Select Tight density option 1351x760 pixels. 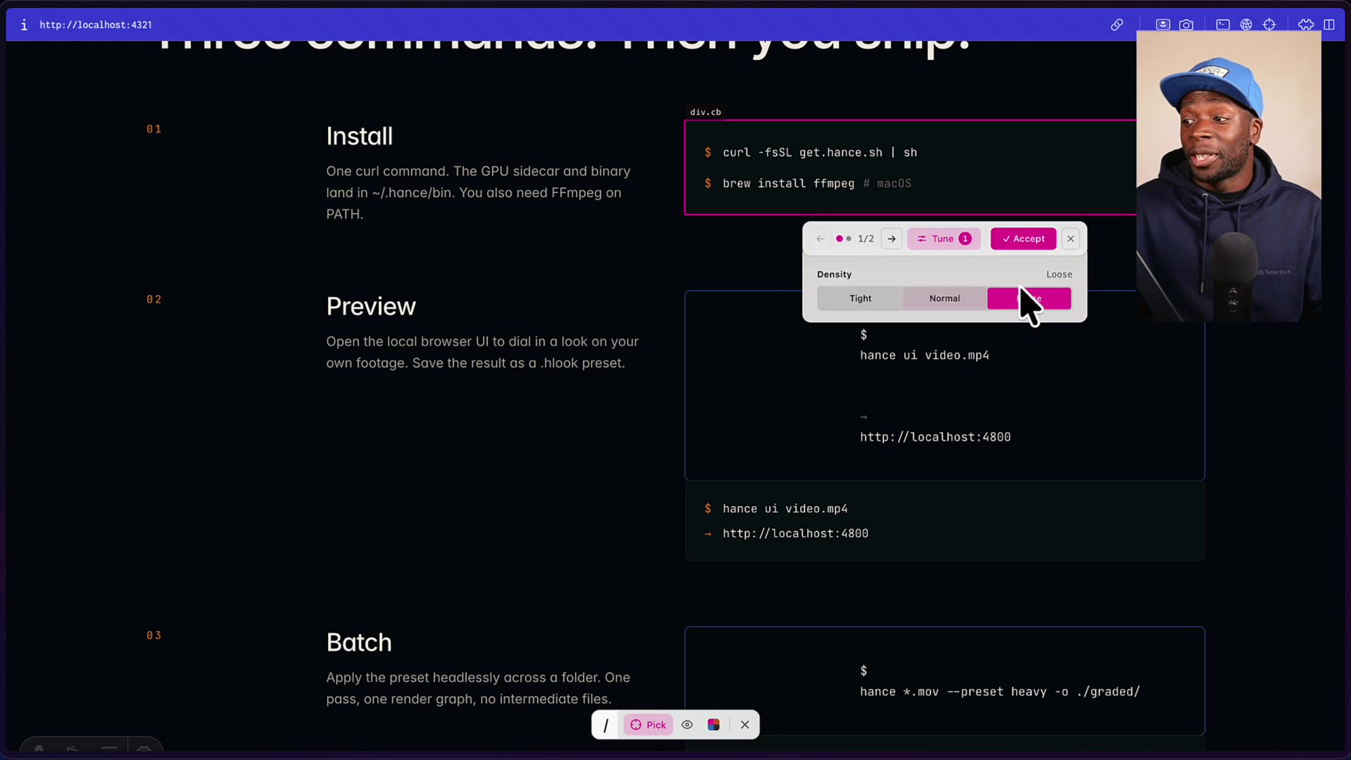[x=860, y=298]
